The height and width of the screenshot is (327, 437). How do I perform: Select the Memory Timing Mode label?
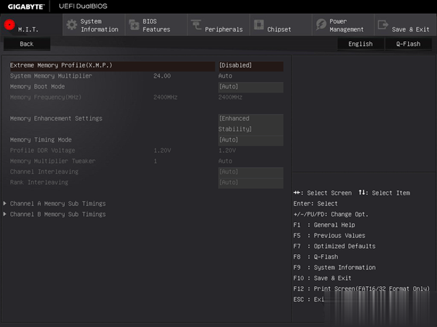point(41,140)
